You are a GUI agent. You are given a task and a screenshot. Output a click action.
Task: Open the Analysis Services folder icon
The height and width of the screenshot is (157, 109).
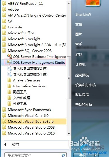(x=10, y=80)
